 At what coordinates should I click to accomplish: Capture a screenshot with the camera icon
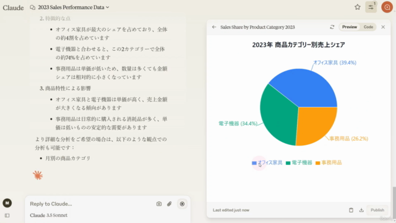coord(159,204)
